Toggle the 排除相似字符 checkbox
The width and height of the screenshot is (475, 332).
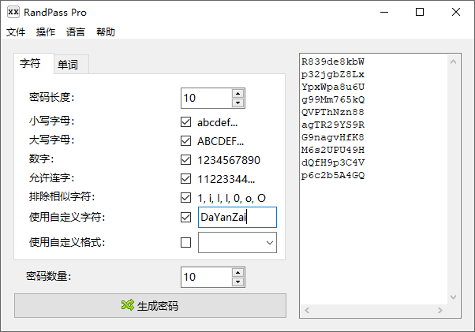click(185, 198)
